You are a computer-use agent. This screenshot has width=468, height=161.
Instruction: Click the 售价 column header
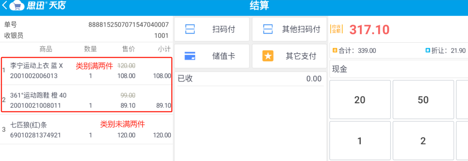[129, 49]
